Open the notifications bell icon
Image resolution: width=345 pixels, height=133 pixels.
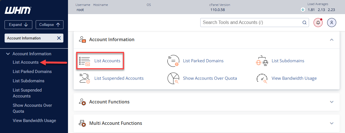tap(318, 23)
